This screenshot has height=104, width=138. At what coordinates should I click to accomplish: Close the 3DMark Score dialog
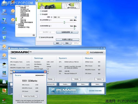45,72
